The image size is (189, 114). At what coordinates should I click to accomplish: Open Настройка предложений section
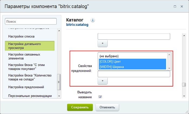(x=26, y=87)
